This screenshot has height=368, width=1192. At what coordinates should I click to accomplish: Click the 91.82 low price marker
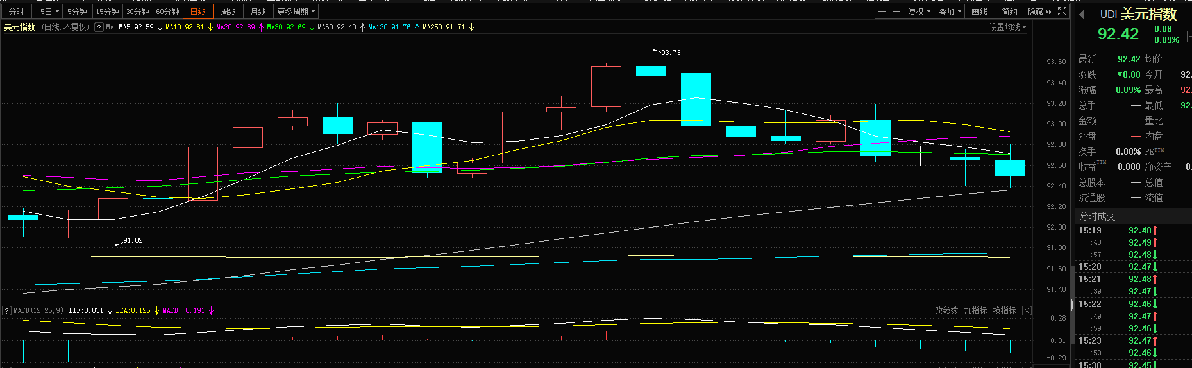click(x=133, y=240)
